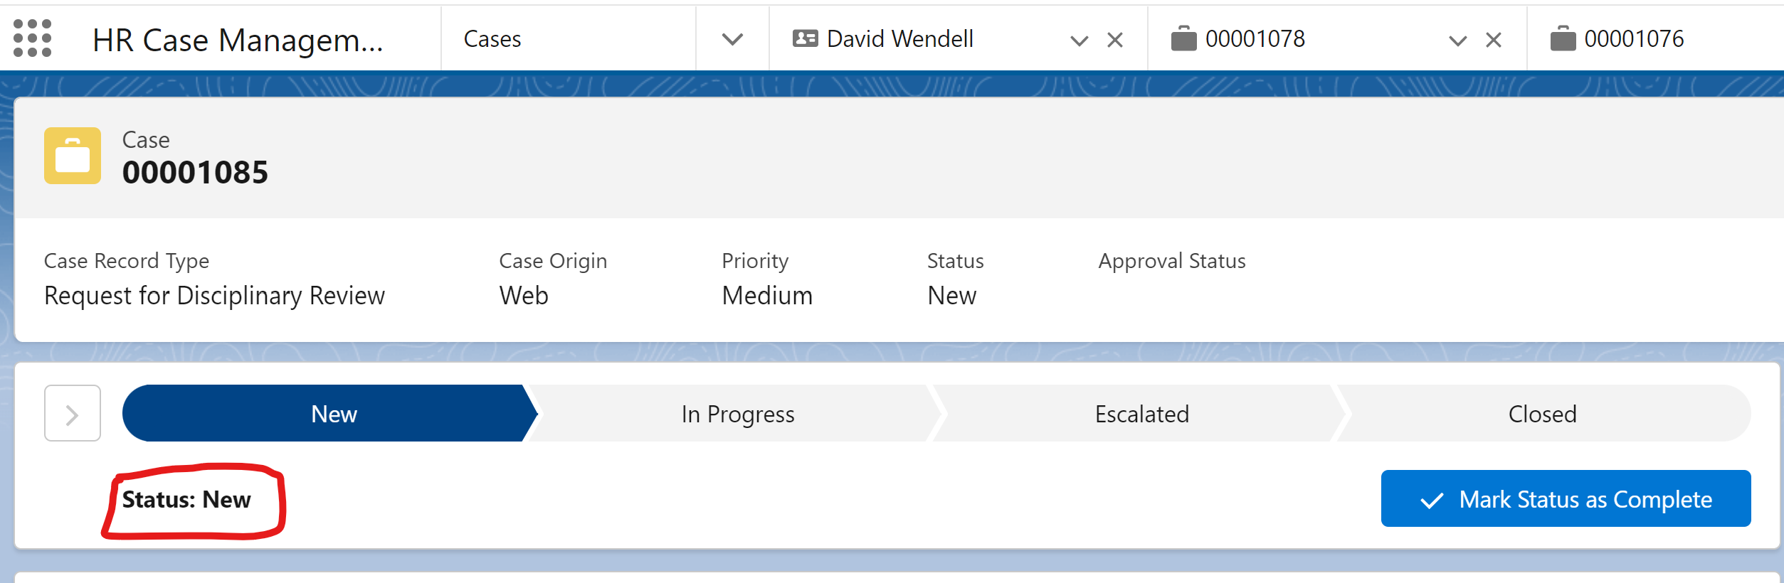Click the yellow Case briefcase icon
The width and height of the screenshot is (1784, 583).
pyautogui.click(x=73, y=156)
